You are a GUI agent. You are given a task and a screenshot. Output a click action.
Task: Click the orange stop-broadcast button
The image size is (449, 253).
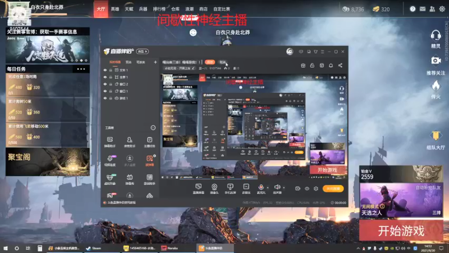pyautogui.click(x=333, y=188)
